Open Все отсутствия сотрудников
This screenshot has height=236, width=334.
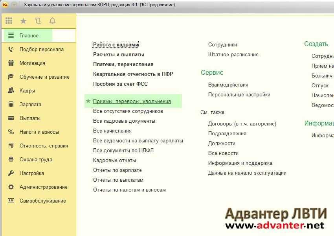point(128,111)
